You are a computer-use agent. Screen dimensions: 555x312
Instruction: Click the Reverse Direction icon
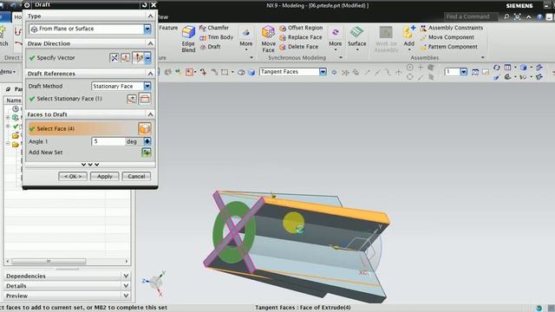114,58
